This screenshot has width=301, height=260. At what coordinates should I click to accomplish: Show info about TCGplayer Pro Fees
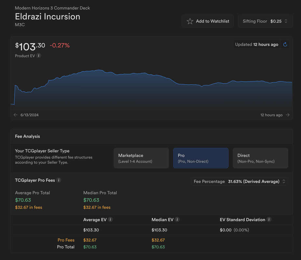(59, 180)
